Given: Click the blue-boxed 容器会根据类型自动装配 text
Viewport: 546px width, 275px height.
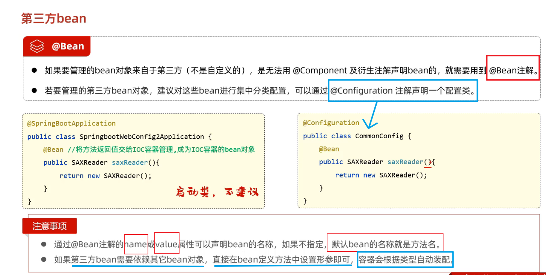Looking at the screenshot, I should point(405,259).
